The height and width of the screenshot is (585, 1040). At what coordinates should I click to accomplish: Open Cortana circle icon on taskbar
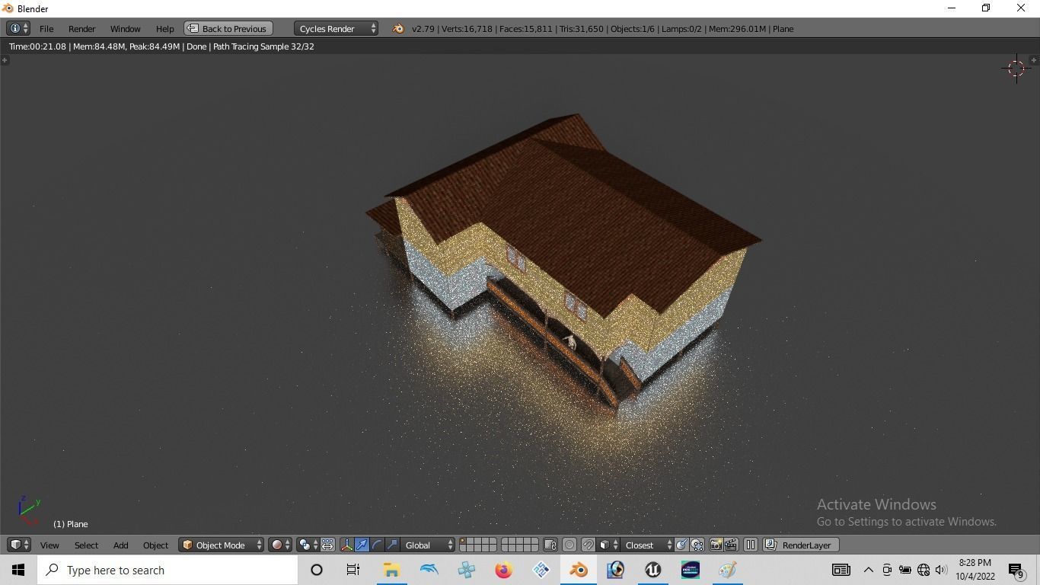(317, 570)
